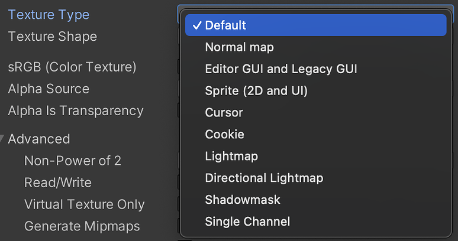458x241 pixels.
Task: Choose Directional Lightmap from the list
Action: coord(264,178)
